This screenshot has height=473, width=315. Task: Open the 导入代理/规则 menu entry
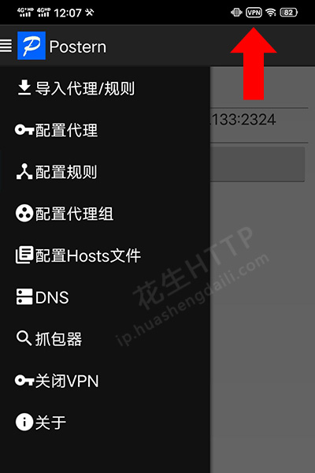click(x=105, y=88)
